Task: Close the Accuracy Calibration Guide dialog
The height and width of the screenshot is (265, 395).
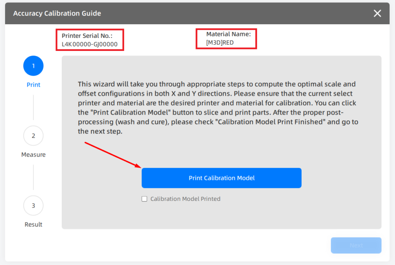Action: [x=377, y=14]
